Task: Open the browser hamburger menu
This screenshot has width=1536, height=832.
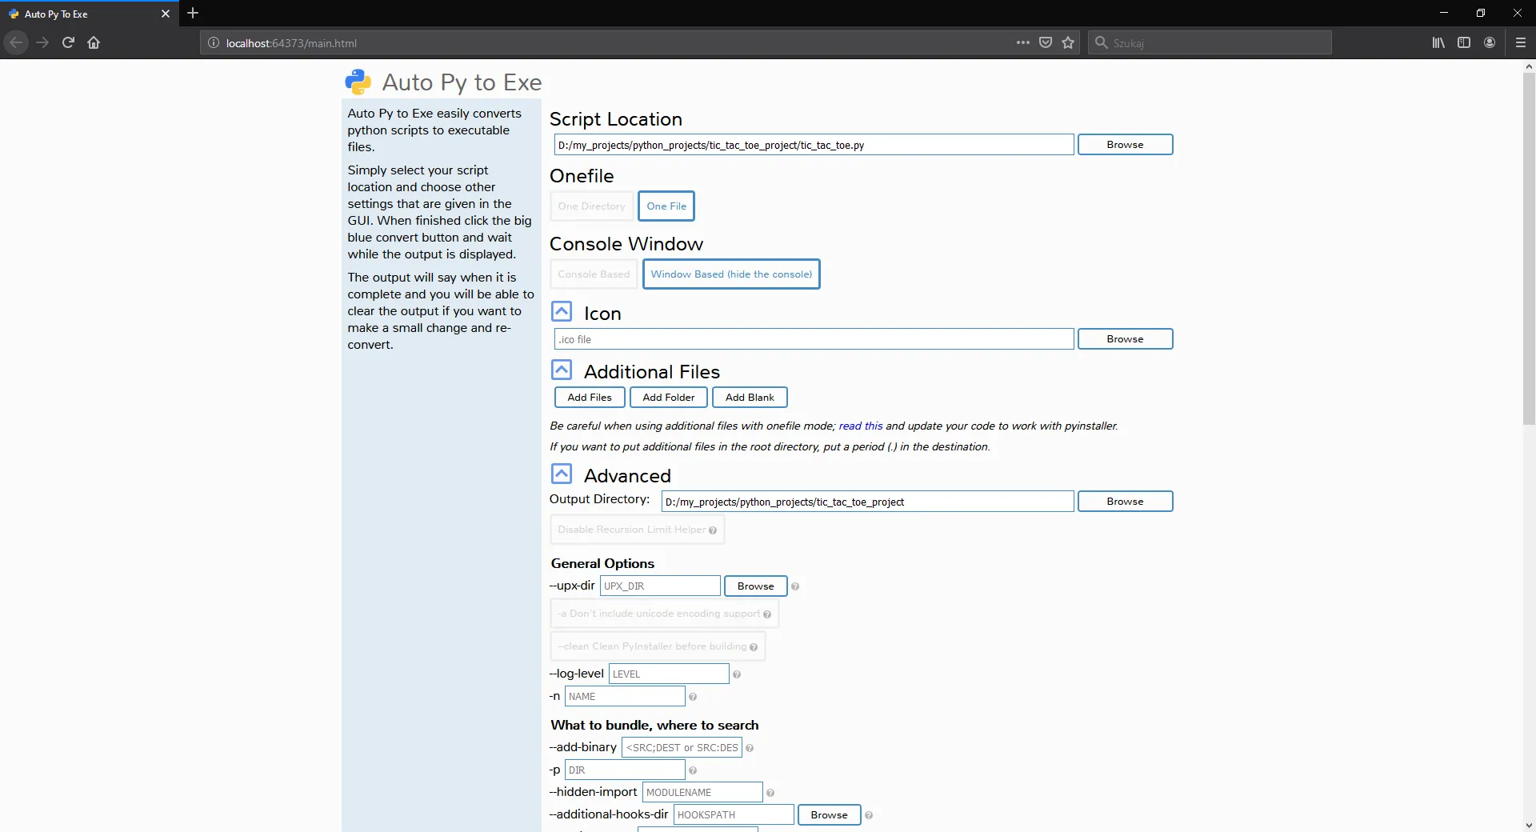Action: [1521, 42]
